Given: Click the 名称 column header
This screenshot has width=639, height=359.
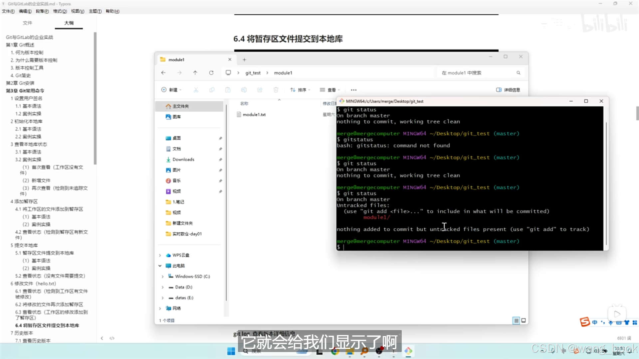Looking at the screenshot, I should (x=244, y=103).
